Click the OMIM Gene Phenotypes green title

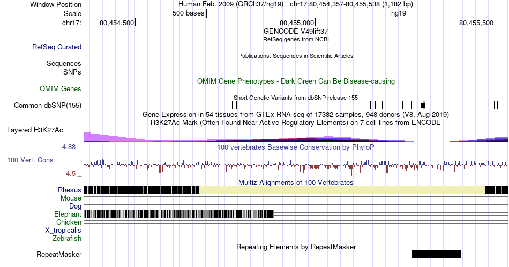(x=296, y=81)
